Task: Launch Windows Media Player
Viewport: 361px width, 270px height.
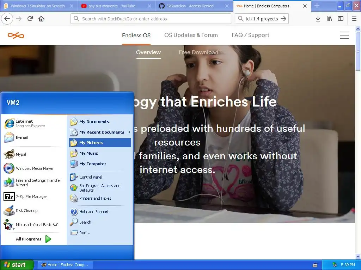Action: point(33,168)
